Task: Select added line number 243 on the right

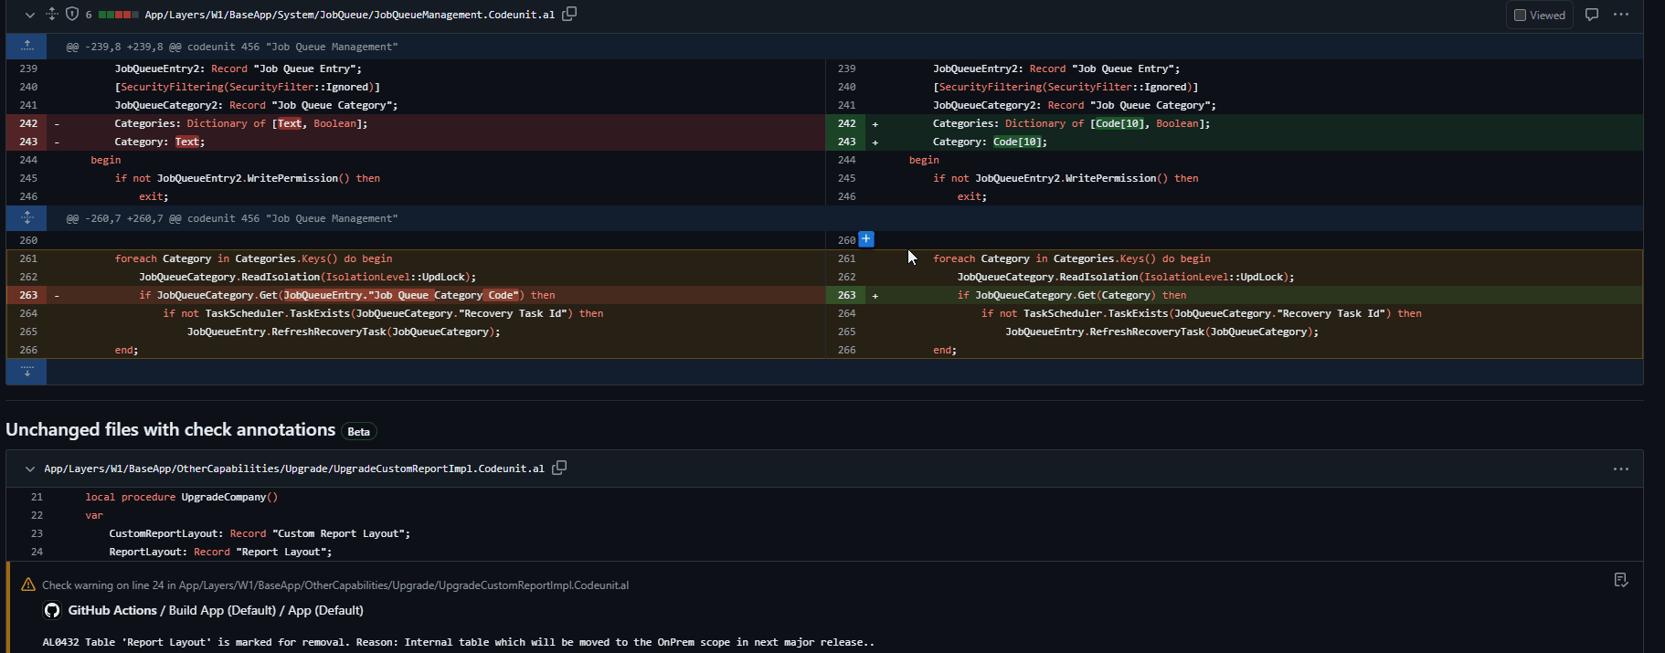Action: (x=847, y=142)
